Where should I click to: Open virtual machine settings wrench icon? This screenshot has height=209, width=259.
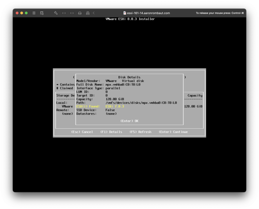pyautogui.click(x=56, y=13)
